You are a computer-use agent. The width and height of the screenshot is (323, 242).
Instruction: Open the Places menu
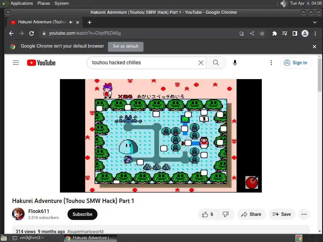point(44,3)
